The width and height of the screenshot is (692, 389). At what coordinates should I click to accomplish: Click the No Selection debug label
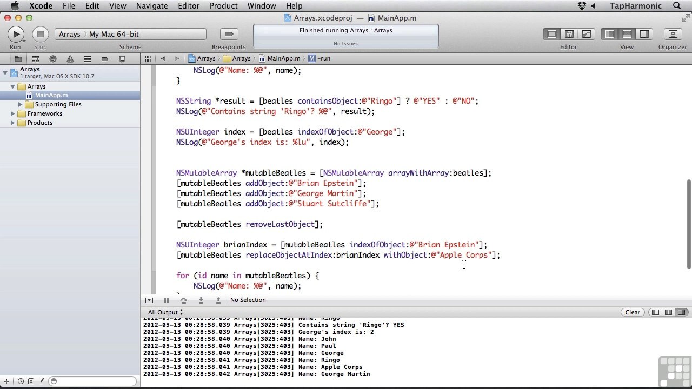[248, 300]
